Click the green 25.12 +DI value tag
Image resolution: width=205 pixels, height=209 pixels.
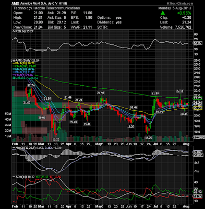pos(198,192)
